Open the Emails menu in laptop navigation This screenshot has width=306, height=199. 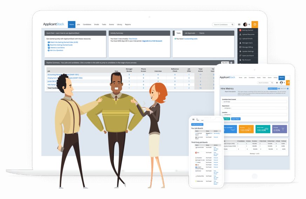coord(97,24)
